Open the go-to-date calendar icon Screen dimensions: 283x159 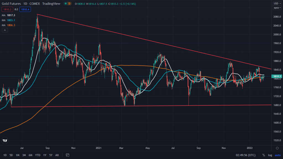coord(67,155)
